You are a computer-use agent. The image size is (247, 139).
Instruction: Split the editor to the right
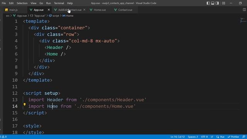(x=244, y=10)
